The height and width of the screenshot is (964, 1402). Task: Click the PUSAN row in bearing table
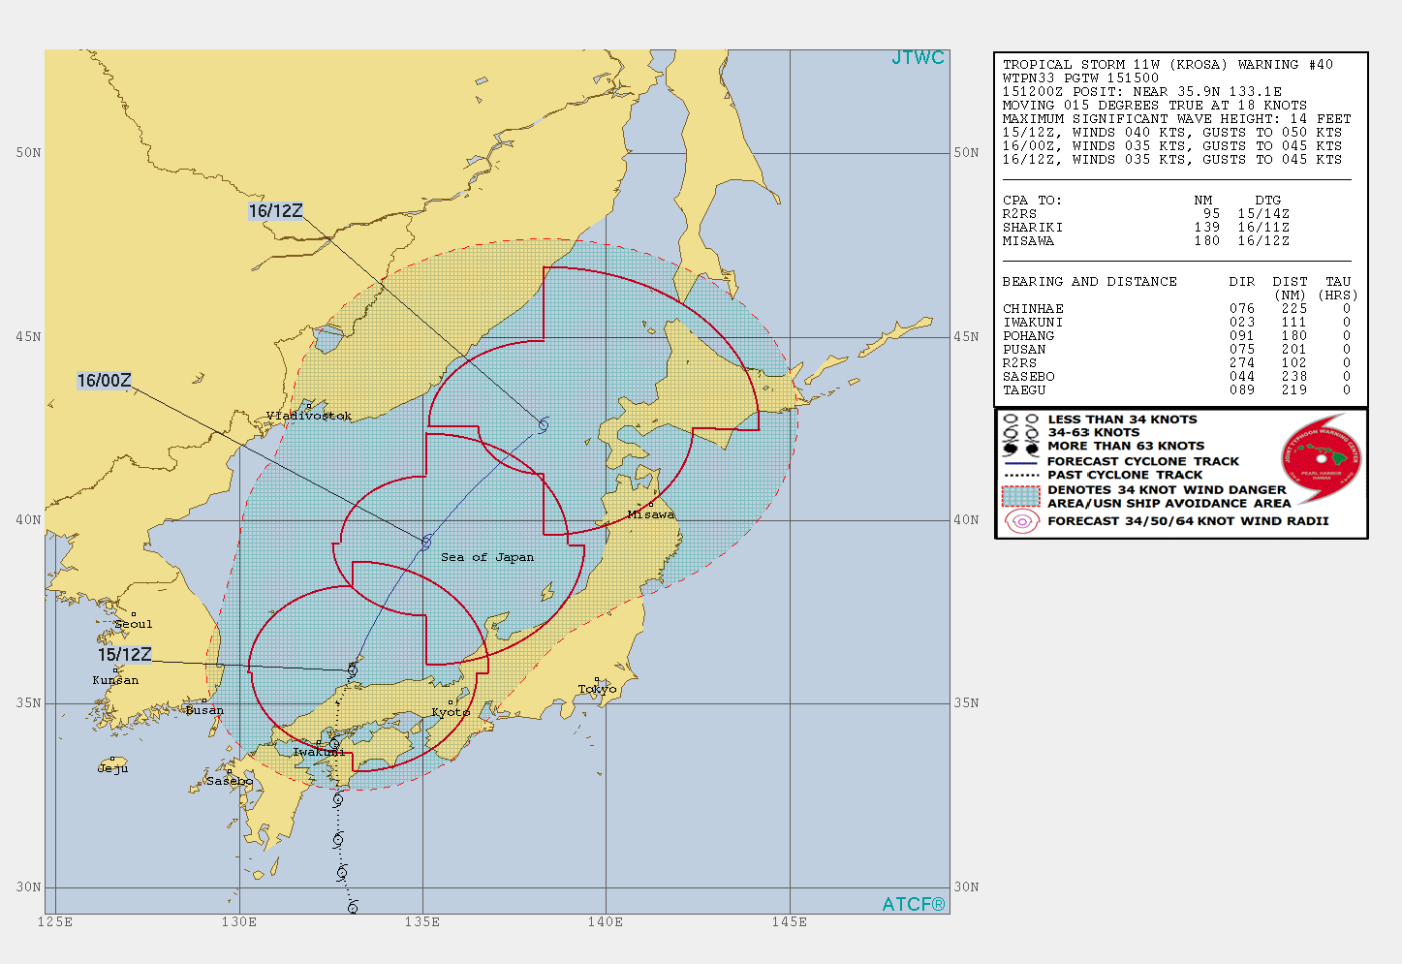1176,350
